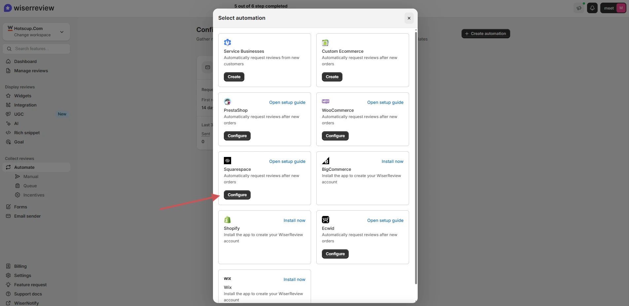
Task: Click the Wix logo icon
Action: coord(227,279)
